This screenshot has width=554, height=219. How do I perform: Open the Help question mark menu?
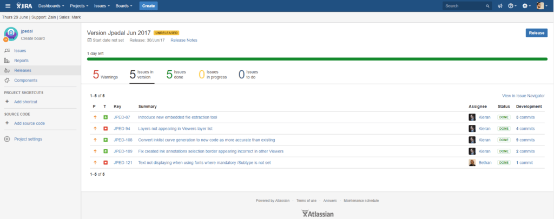(512, 6)
